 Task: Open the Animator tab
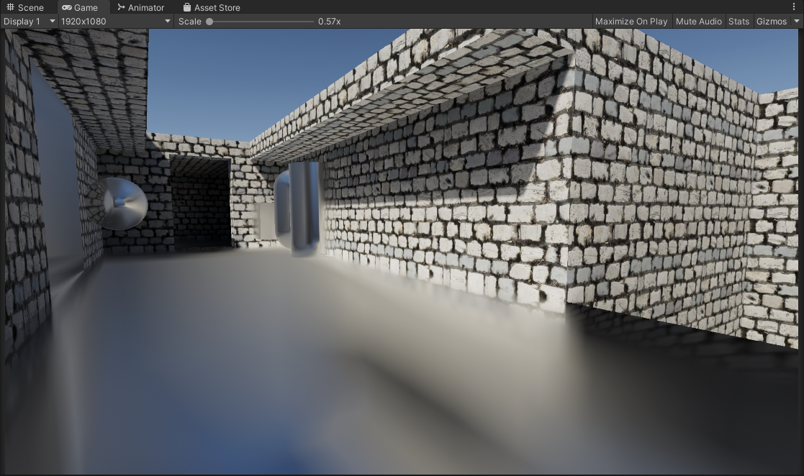coord(140,8)
